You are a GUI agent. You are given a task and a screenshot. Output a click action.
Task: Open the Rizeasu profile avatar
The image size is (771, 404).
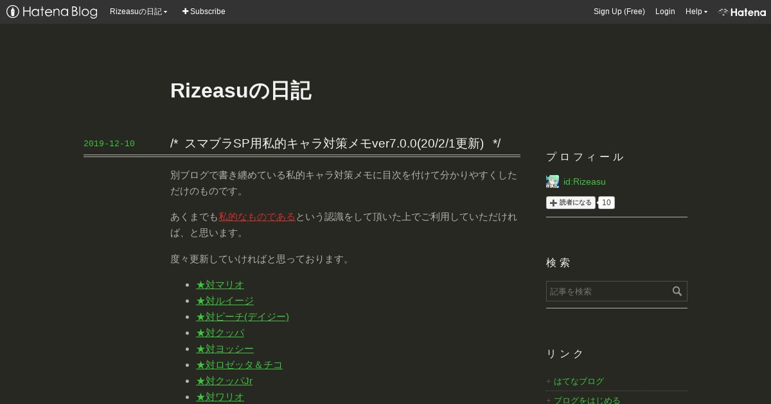point(553,181)
